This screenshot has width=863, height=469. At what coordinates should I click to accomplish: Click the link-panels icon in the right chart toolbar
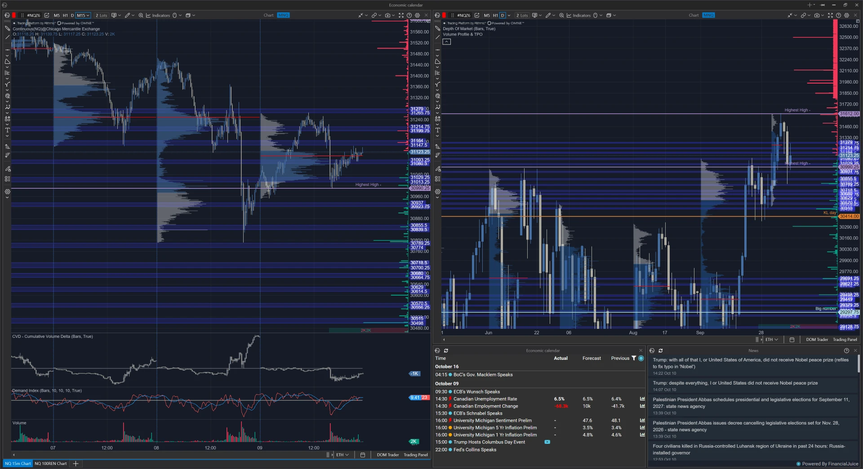(803, 15)
